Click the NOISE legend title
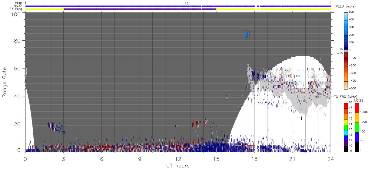This screenshot has width=372, height=172. [358, 100]
